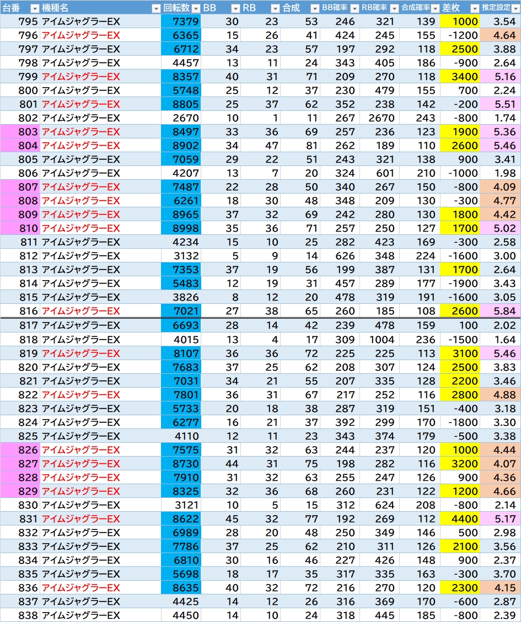The height and width of the screenshot is (622, 521).
Task: Select the 回転数 cell 8730
Action: tap(181, 464)
